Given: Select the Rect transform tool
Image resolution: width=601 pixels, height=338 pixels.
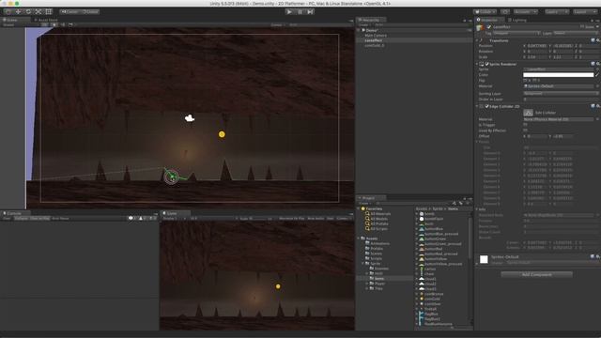Looking at the screenshot, I should (x=49, y=12).
